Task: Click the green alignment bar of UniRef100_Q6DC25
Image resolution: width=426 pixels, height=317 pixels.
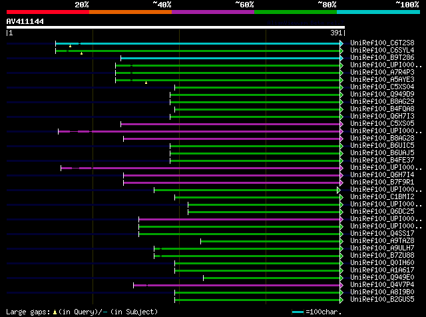Action: click(264, 212)
